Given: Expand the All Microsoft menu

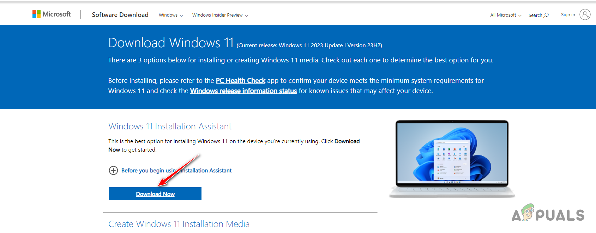Looking at the screenshot, I should (506, 15).
